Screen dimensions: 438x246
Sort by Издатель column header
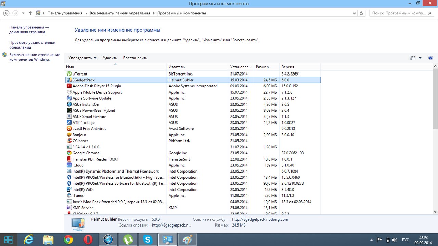(197, 67)
